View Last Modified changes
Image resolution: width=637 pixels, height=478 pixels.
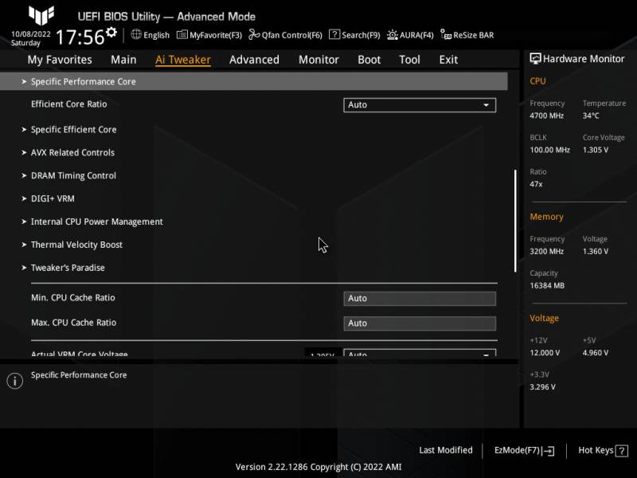446,450
